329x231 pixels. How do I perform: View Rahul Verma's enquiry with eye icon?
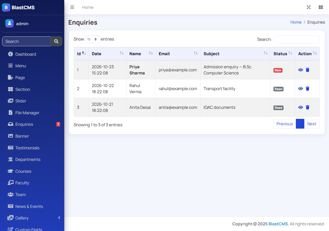[300, 89]
